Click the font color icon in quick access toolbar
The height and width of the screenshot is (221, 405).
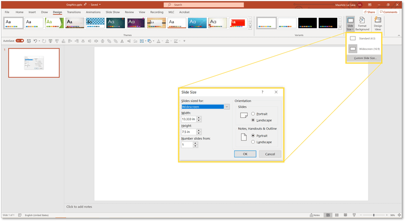[x=158, y=41]
